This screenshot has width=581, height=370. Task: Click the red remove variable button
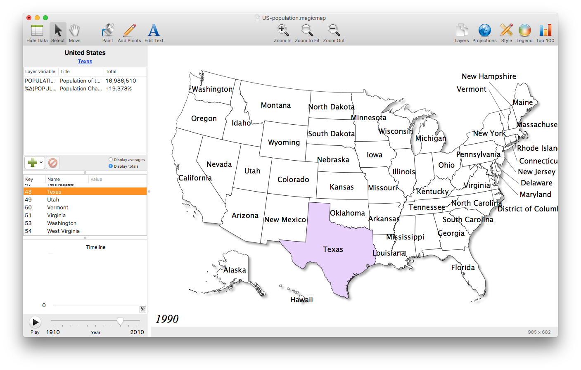53,163
